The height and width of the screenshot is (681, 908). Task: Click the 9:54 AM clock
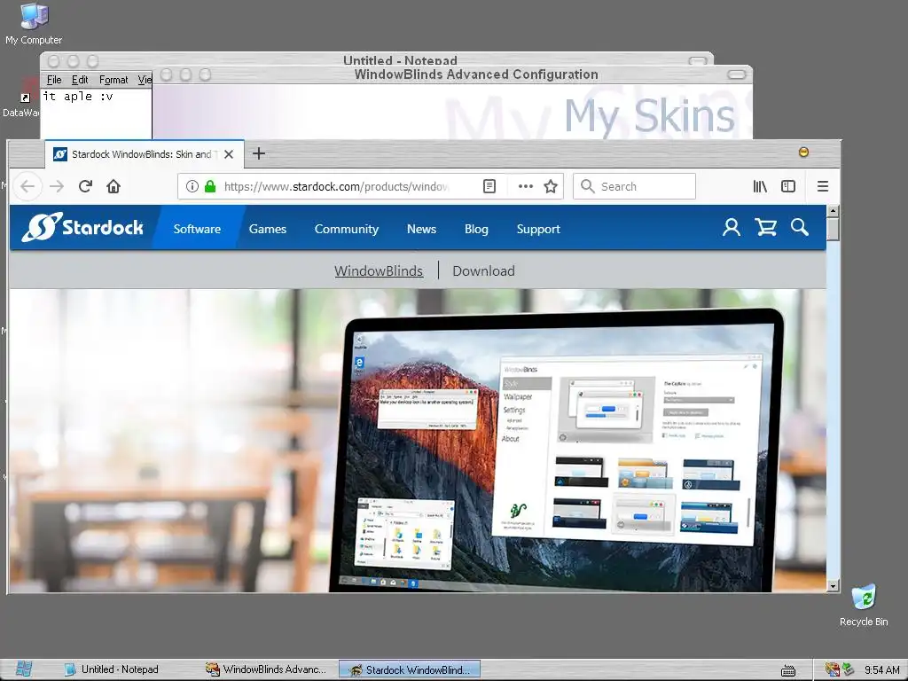(x=882, y=670)
